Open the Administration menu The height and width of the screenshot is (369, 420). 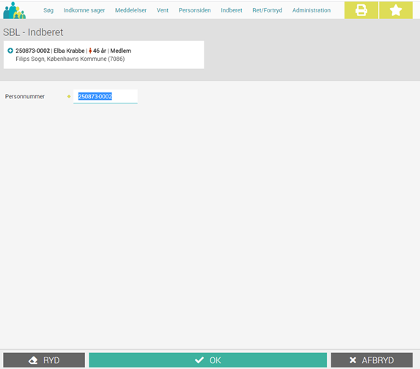point(312,10)
